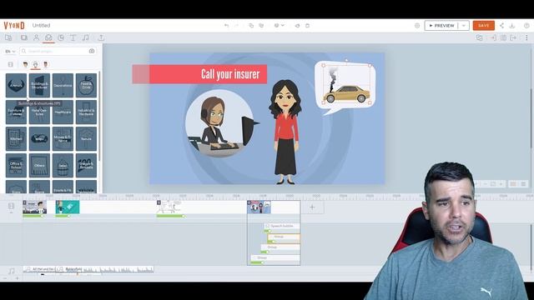
Task: Copy the selected asset
Action: (x=251, y=26)
